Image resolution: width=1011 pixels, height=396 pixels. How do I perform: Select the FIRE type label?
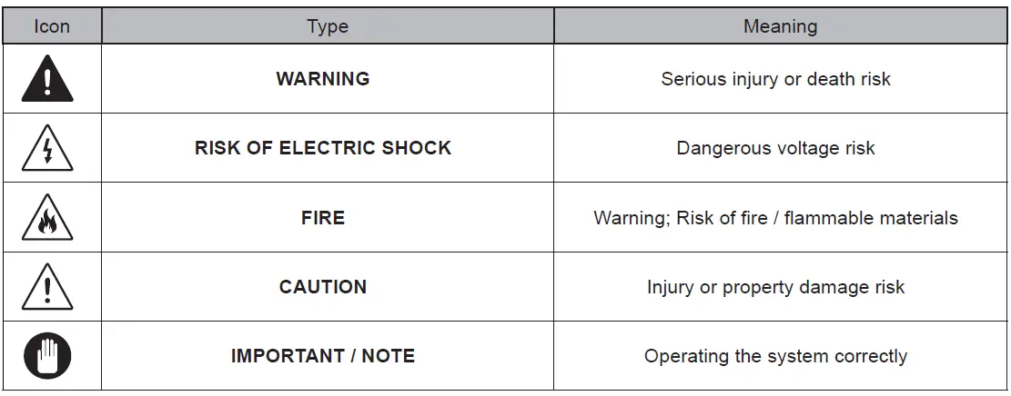point(323,218)
